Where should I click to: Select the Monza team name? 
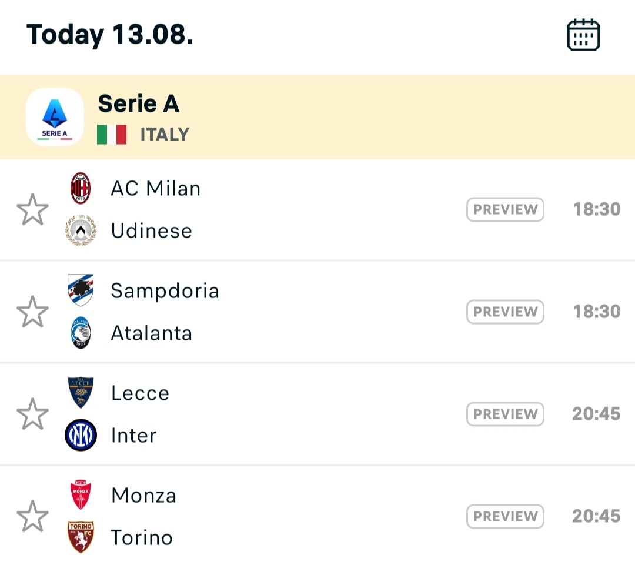pyautogui.click(x=144, y=495)
